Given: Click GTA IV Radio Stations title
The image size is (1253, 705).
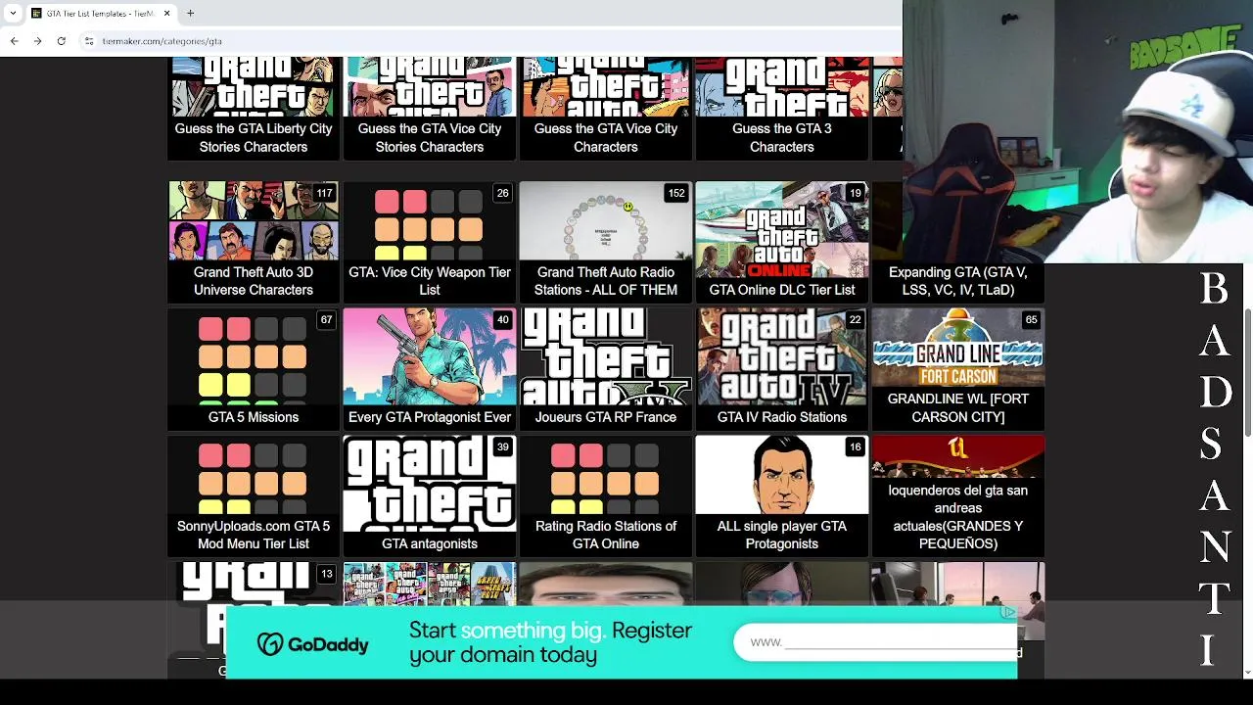Looking at the screenshot, I should [x=782, y=417].
